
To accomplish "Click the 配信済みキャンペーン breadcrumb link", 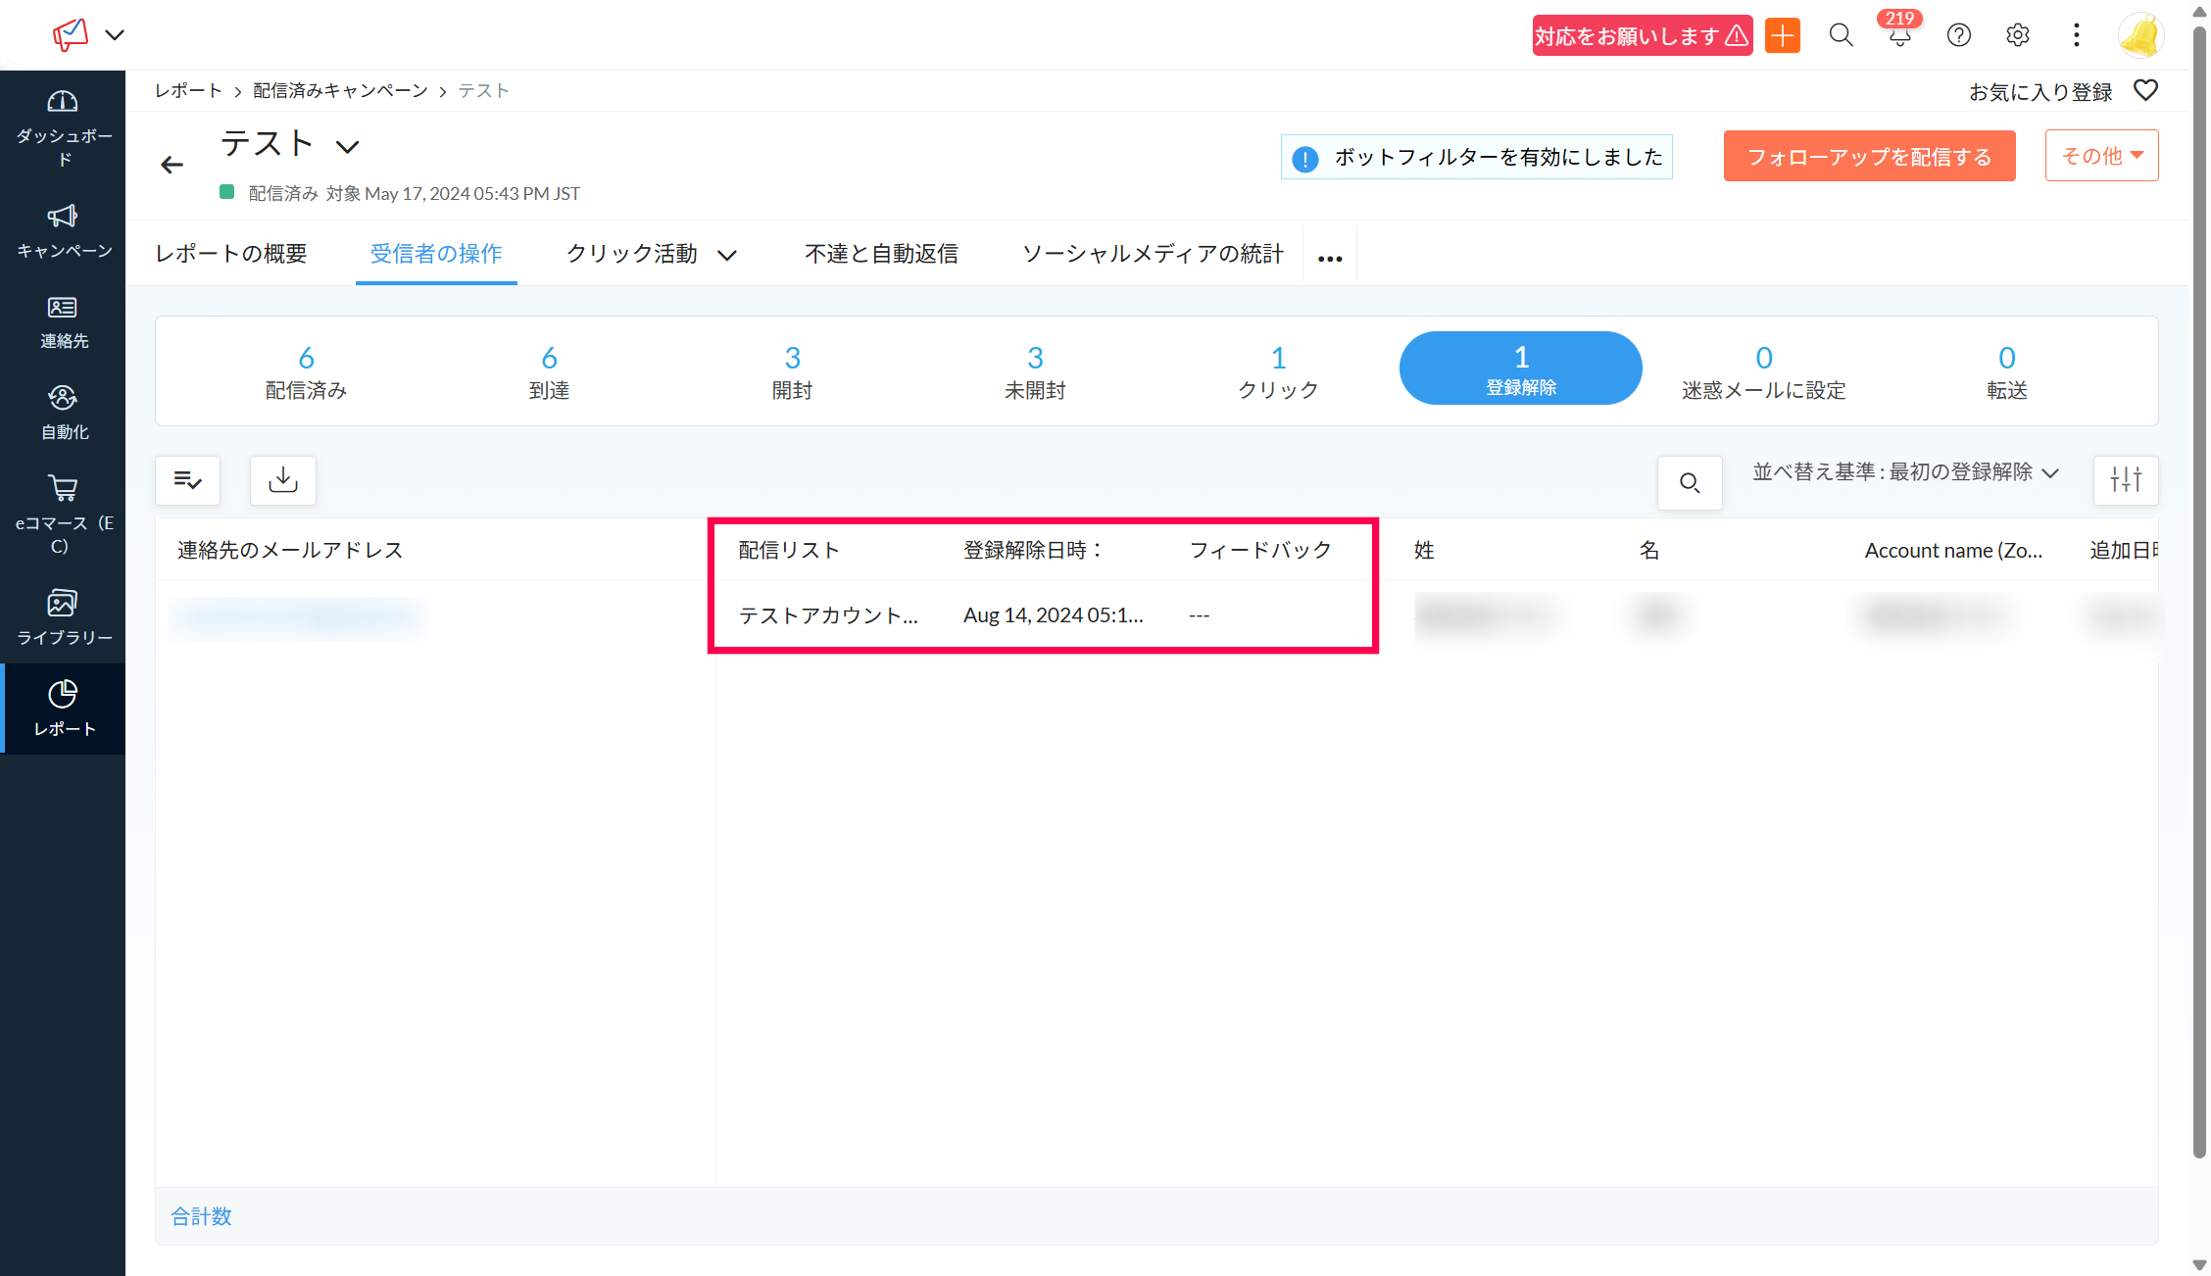I will 340,90.
